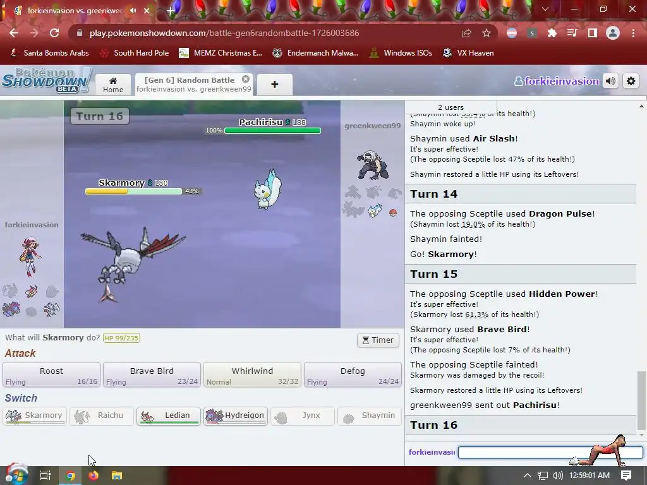Viewport: 647px width, 485px height.
Task: Open the Windows ISOs bookmark
Action: (x=401, y=53)
